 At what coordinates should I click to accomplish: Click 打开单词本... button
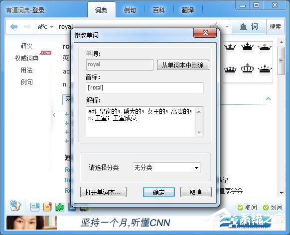click(103, 192)
